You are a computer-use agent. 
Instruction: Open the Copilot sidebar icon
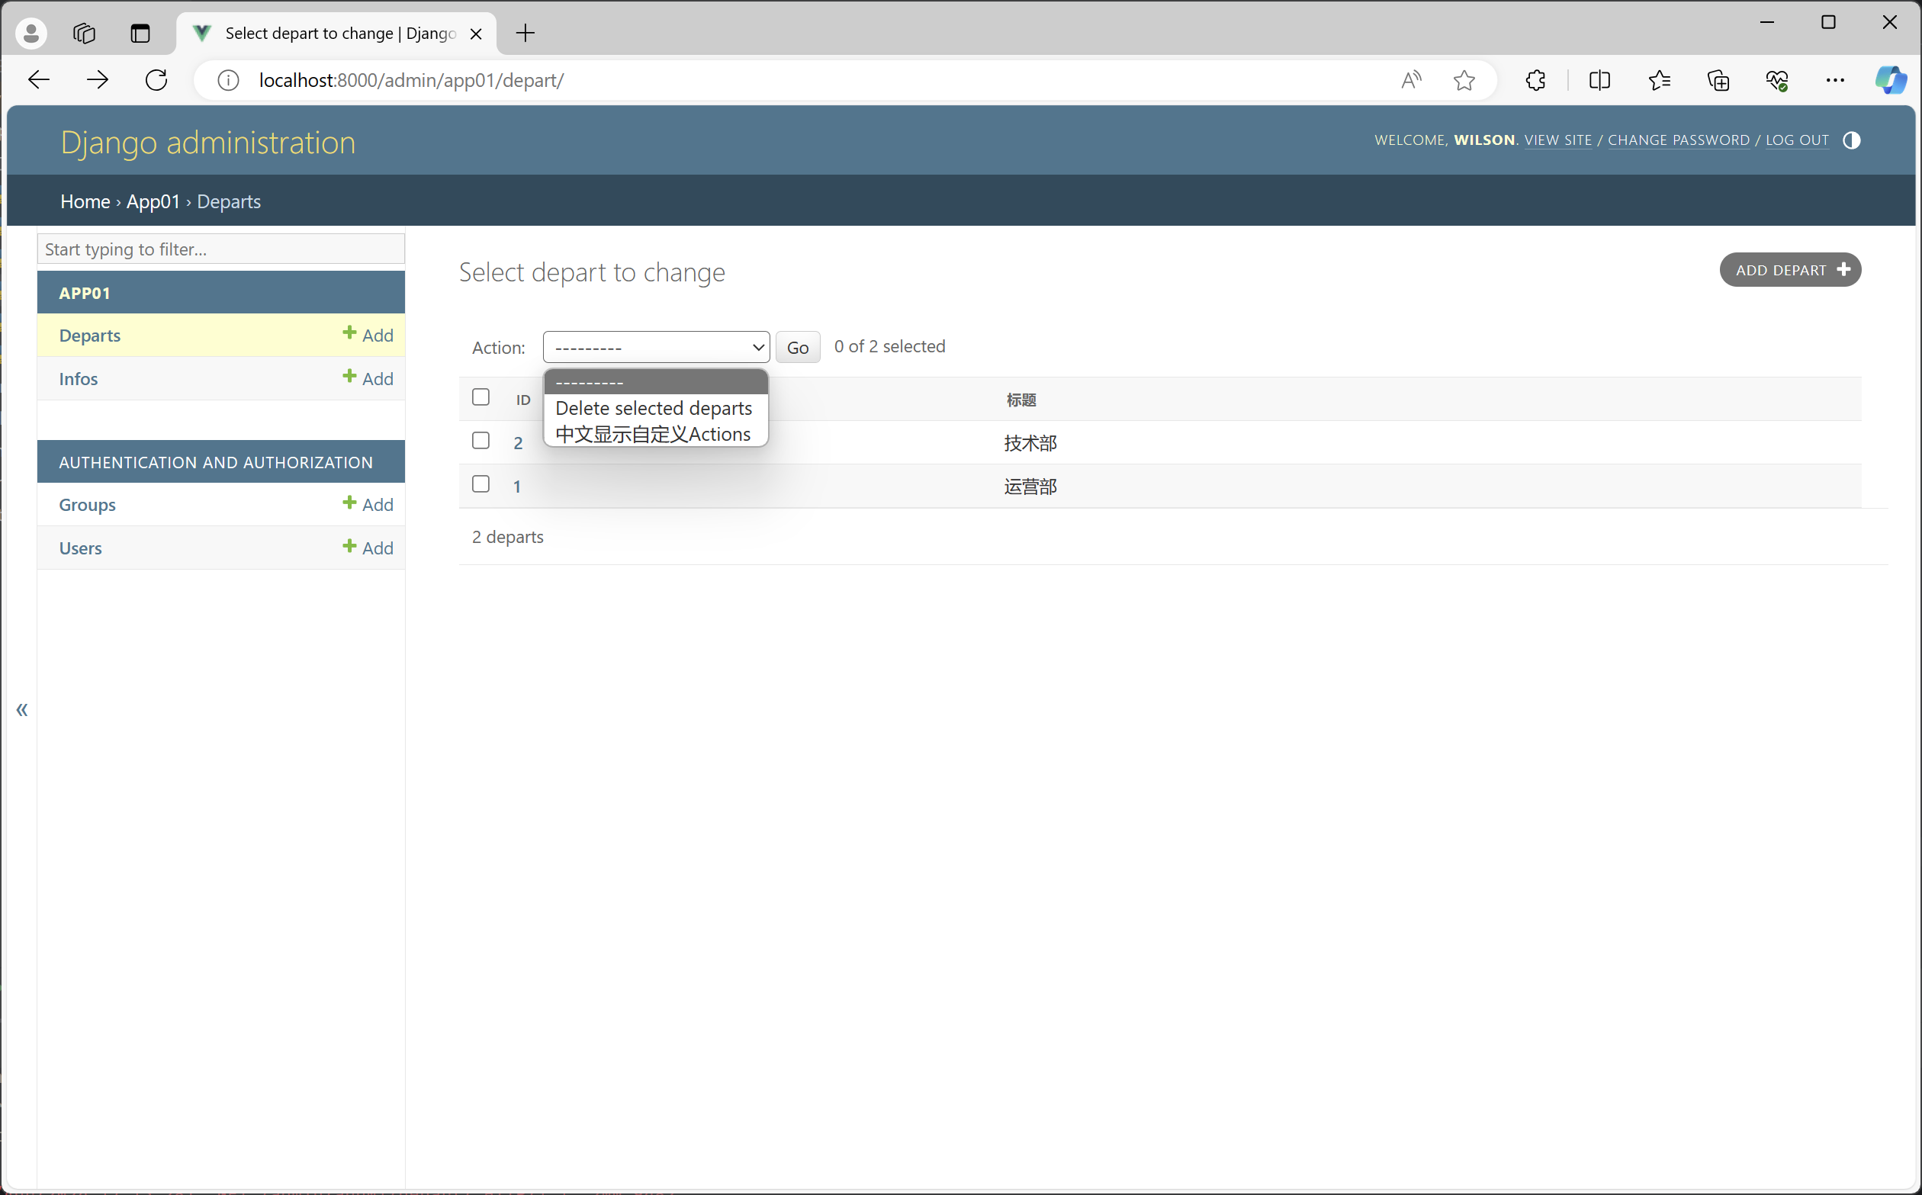tap(1891, 80)
